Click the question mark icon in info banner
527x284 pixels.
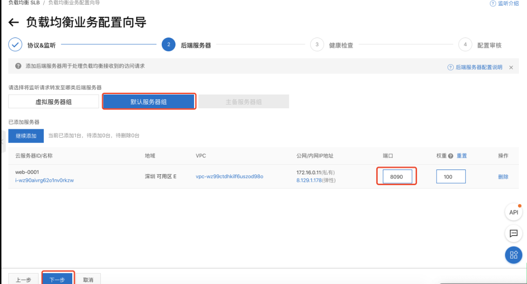[19, 66]
